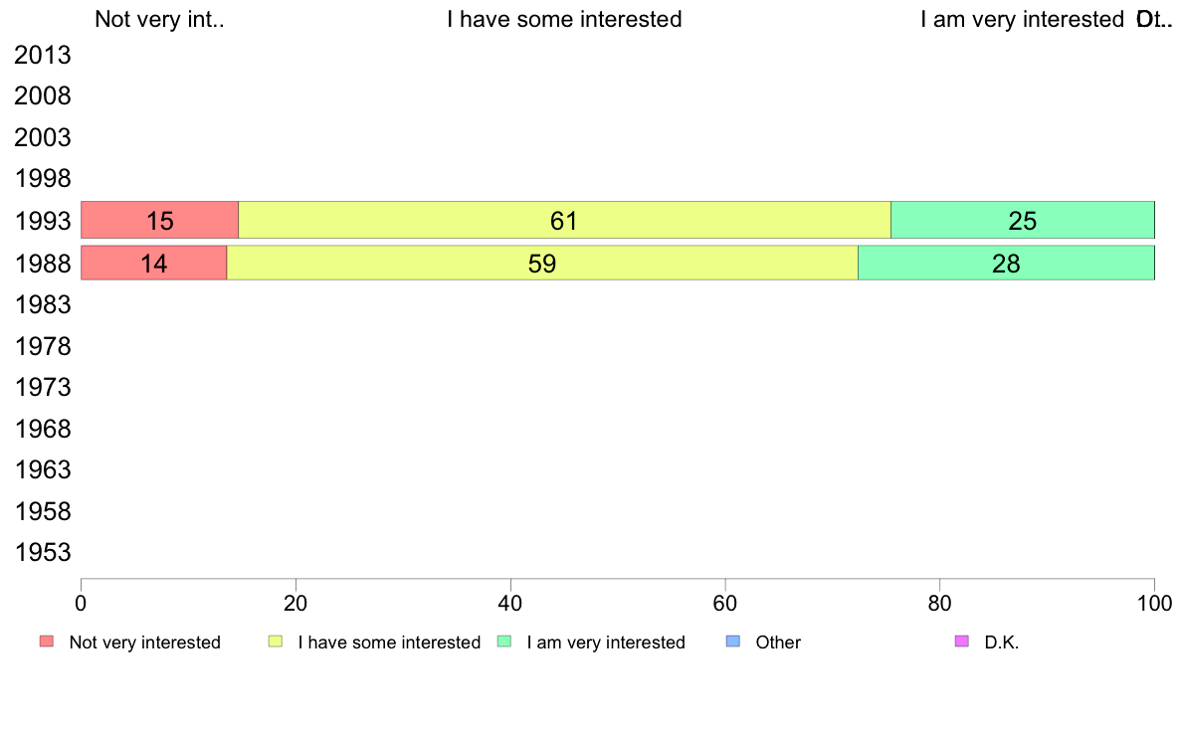Select the 1993 yellow segment labeled 61
This screenshot has width=1182, height=732.
point(564,220)
